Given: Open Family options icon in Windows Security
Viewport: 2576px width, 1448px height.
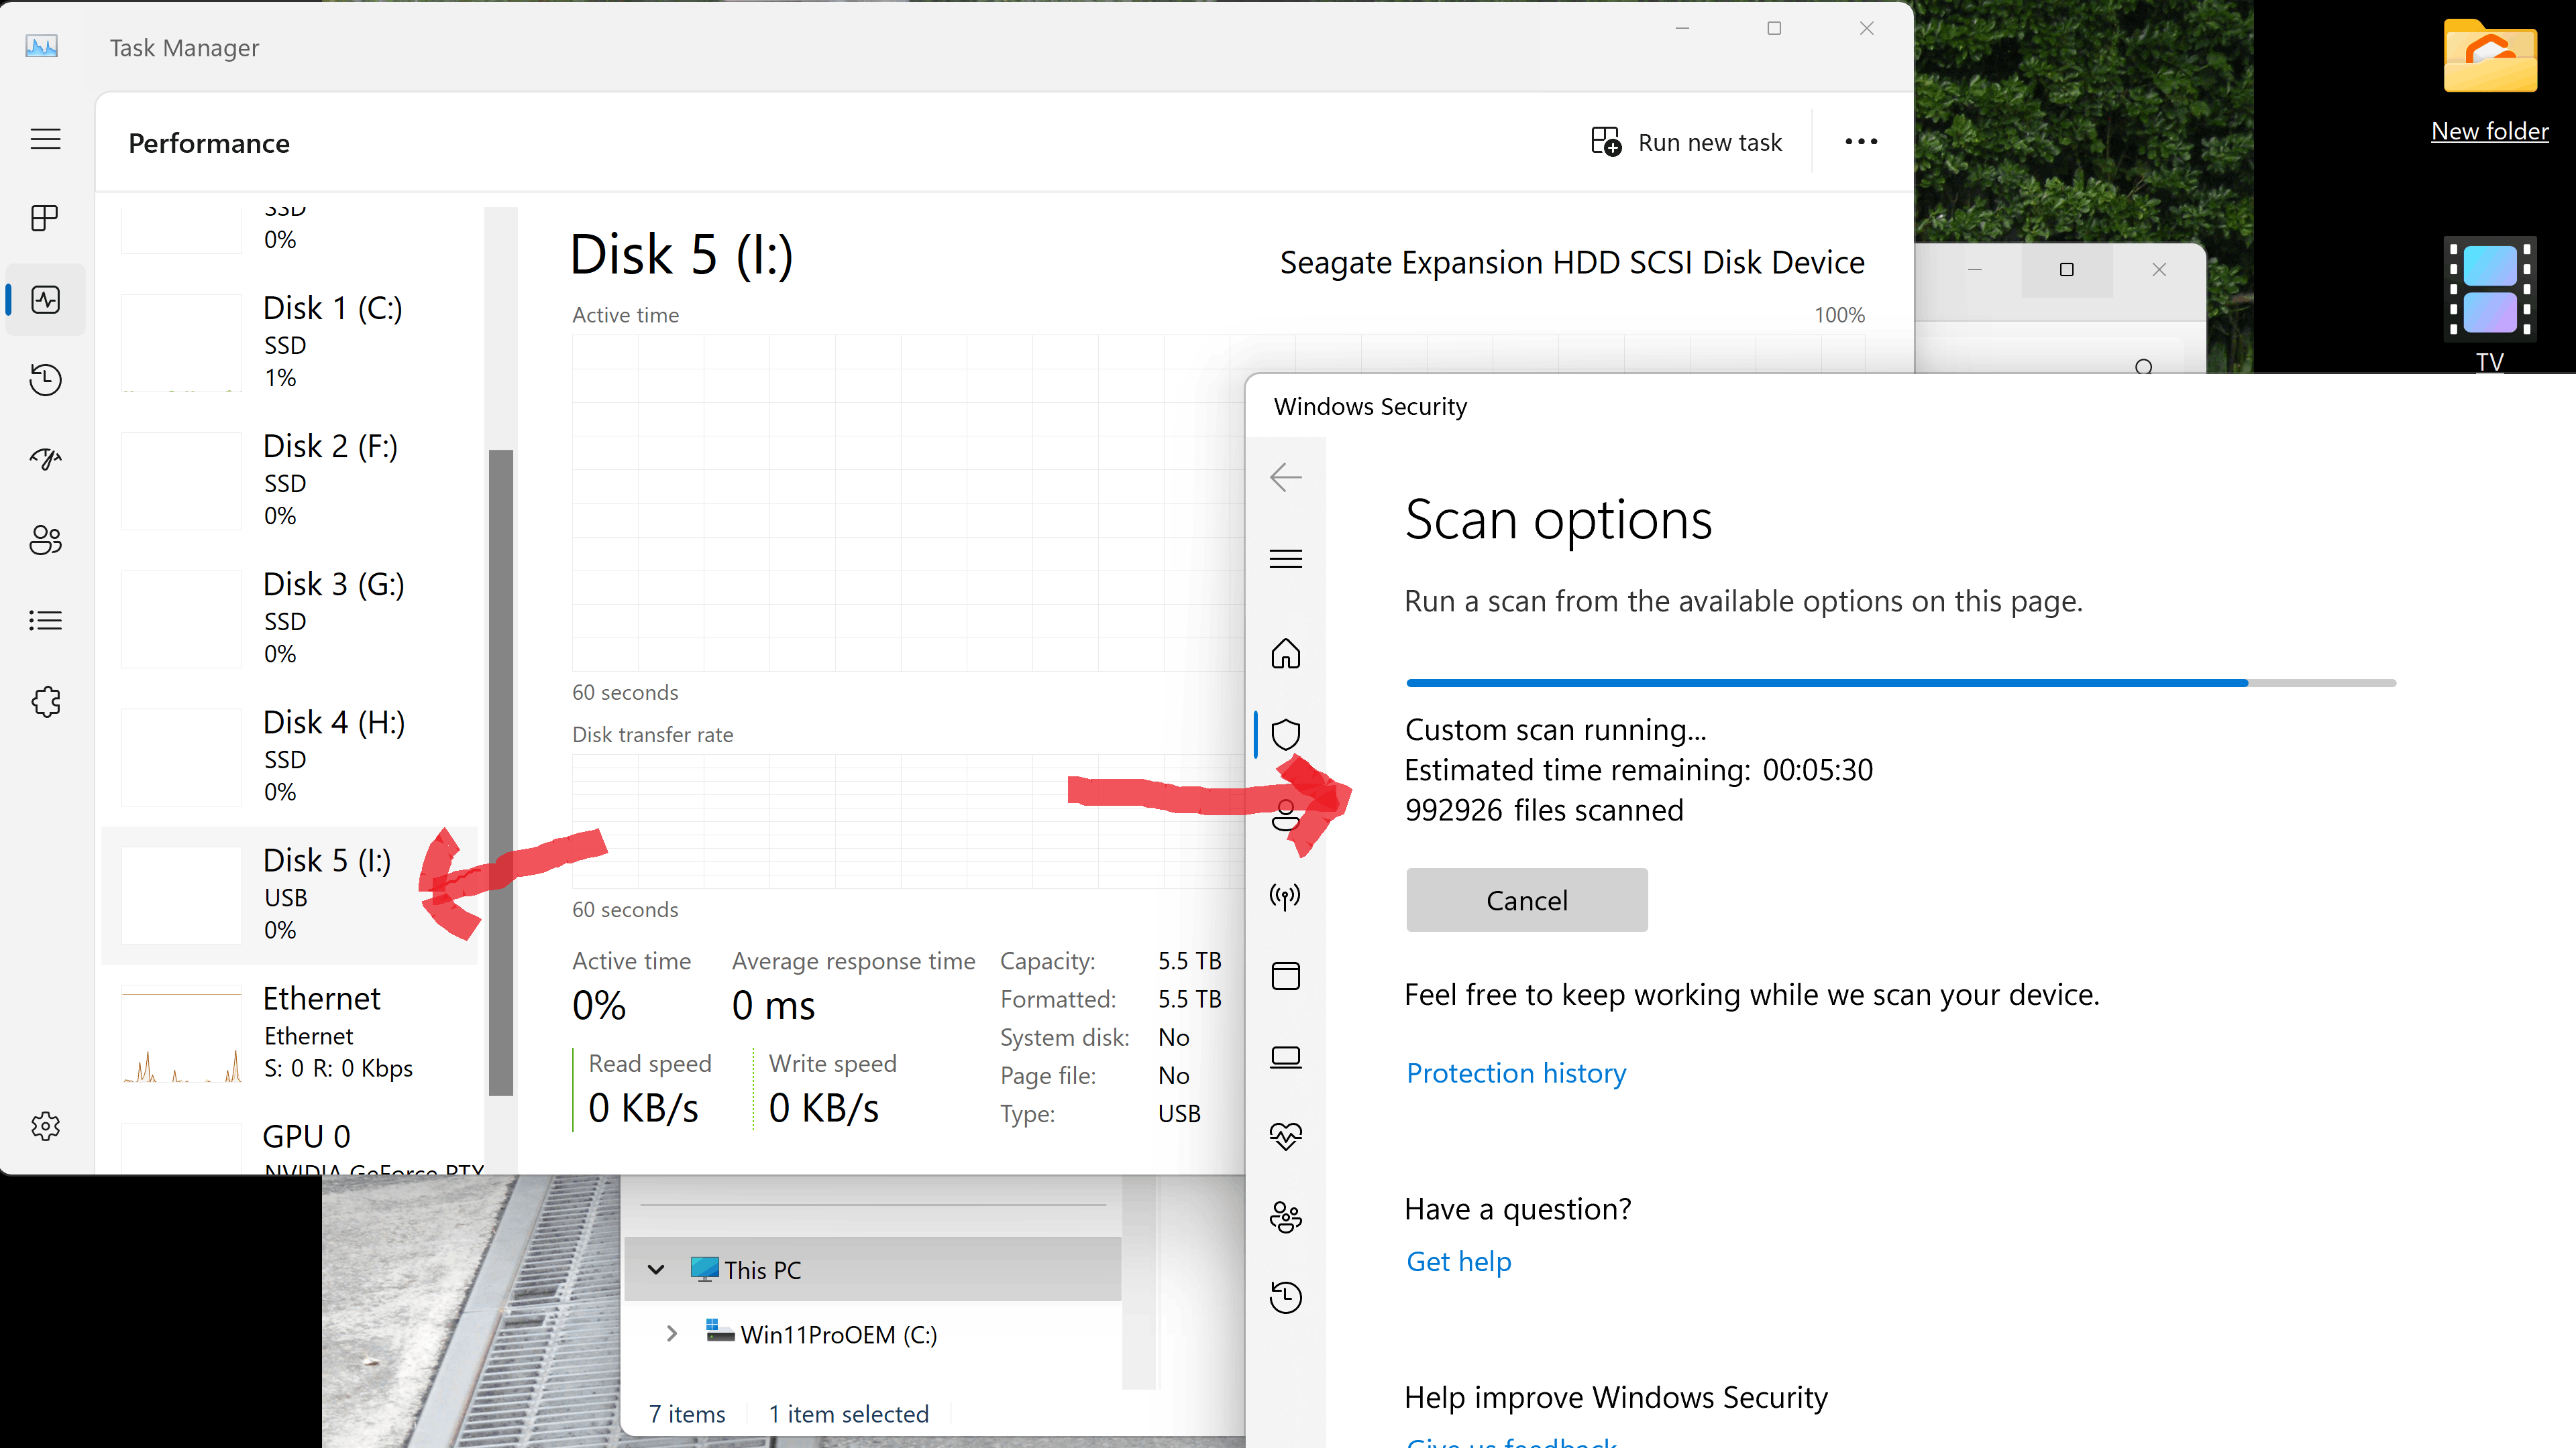Looking at the screenshot, I should point(1285,1217).
